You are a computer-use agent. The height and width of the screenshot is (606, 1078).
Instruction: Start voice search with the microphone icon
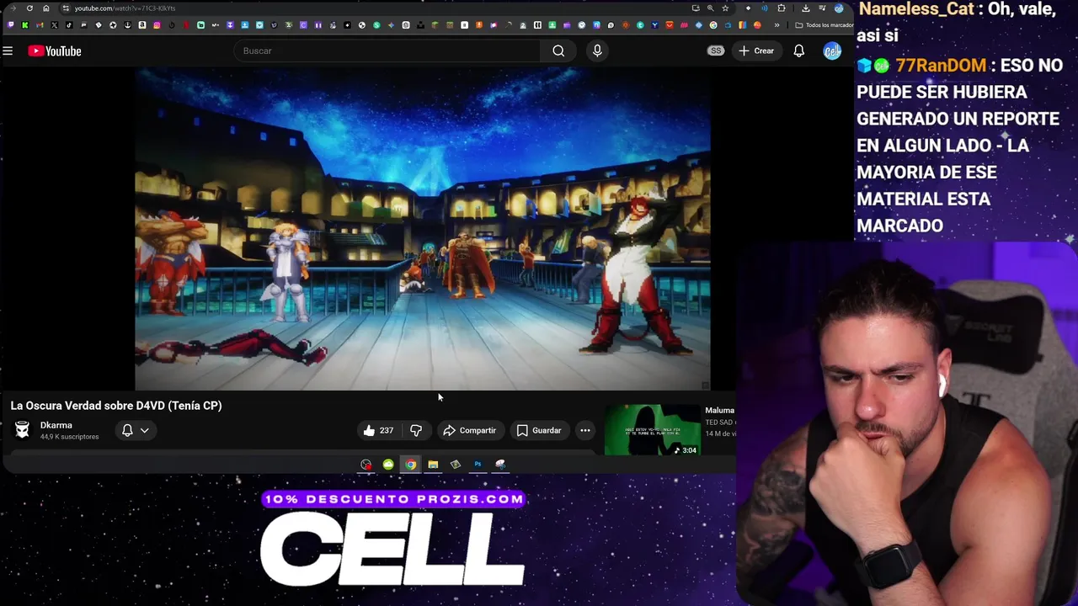597,50
